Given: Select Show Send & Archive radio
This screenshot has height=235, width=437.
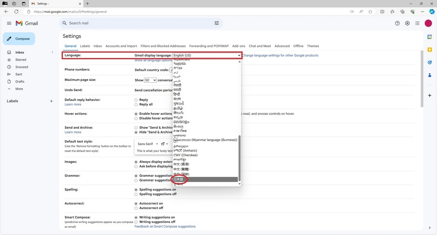Looking at the screenshot, I should [136, 128].
